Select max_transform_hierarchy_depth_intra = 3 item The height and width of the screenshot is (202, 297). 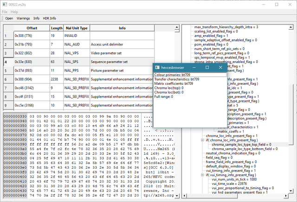[x=226, y=27]
